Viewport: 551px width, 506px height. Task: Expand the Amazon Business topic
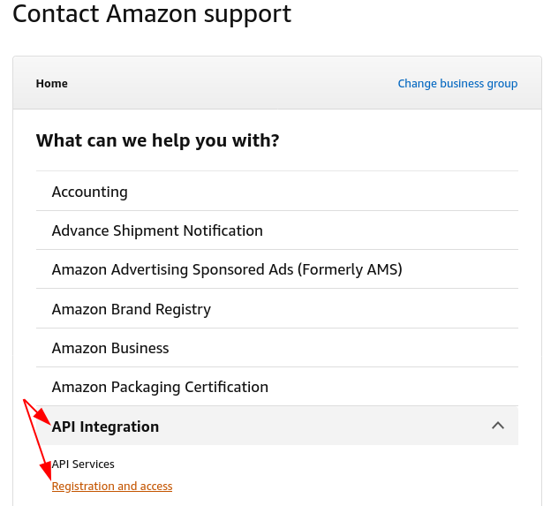tap(110, 348)
